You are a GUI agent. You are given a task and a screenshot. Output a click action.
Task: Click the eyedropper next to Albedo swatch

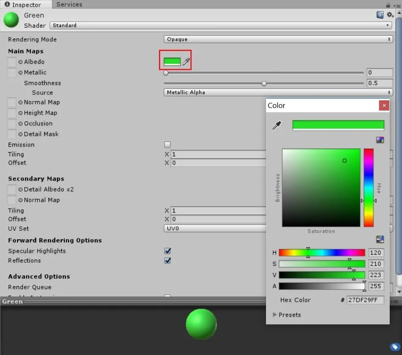186,61
